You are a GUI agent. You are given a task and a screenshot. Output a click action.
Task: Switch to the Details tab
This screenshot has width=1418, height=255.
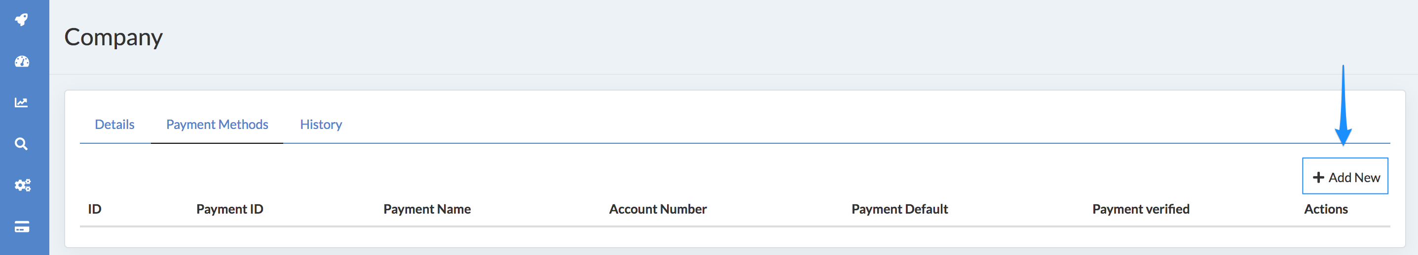tap(114, 125)
